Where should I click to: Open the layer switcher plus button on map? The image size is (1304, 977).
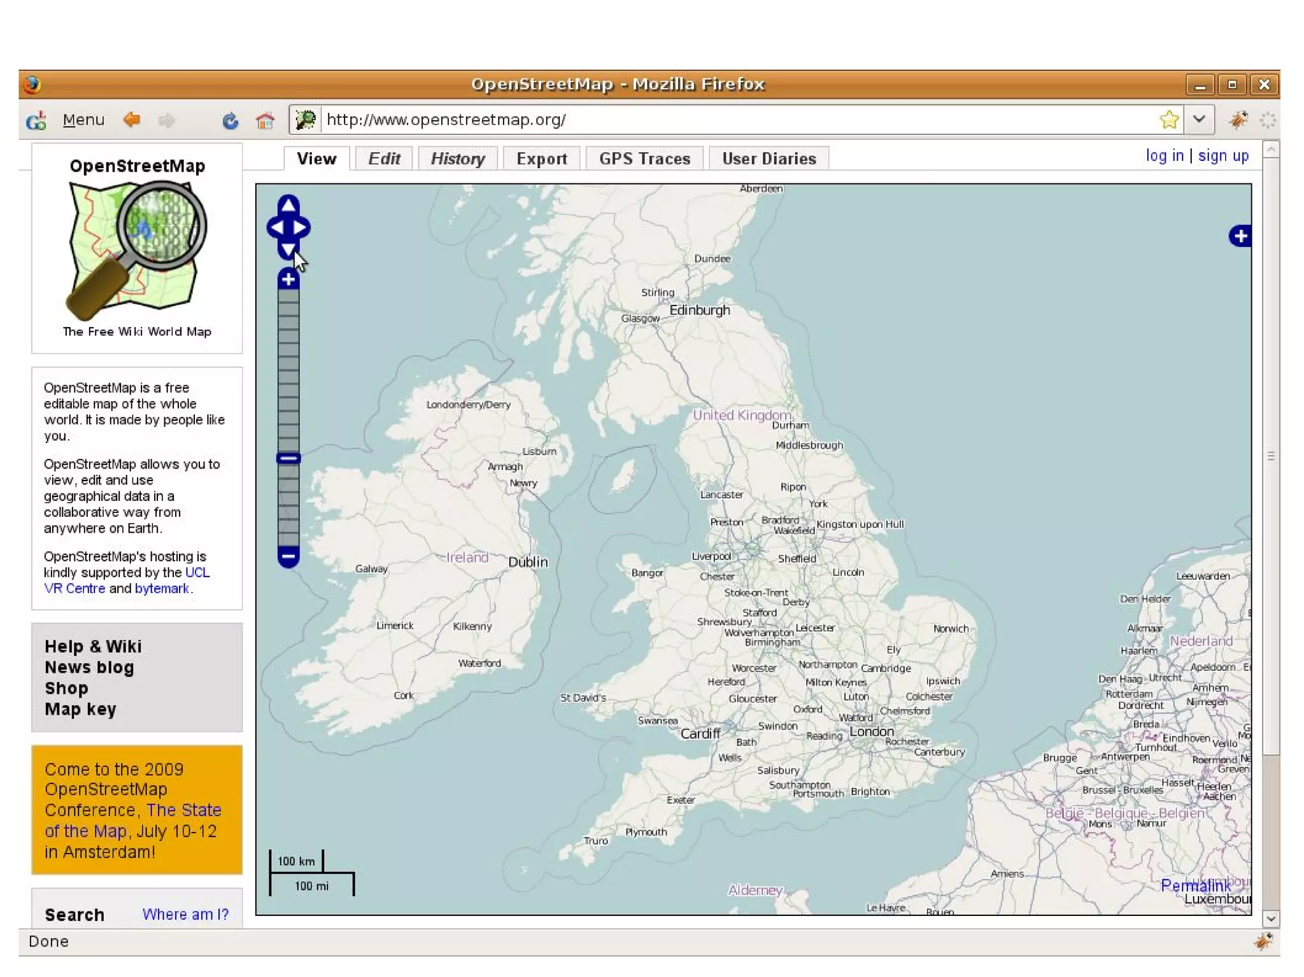1240,236
